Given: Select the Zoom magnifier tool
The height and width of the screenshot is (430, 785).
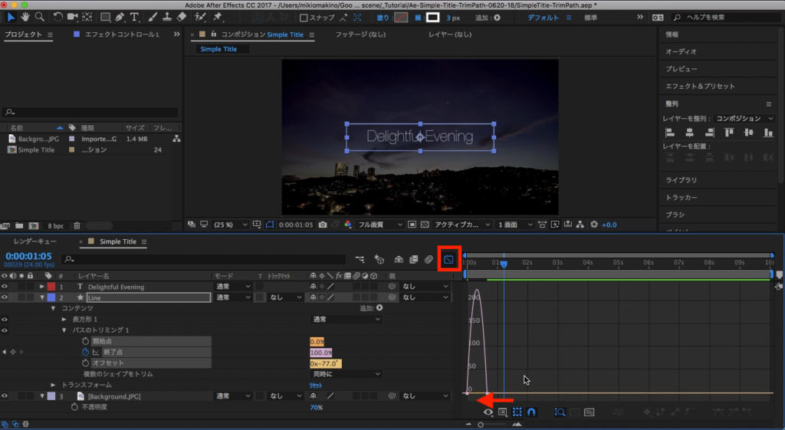Looking at the screenshot, I should point(38,17).
